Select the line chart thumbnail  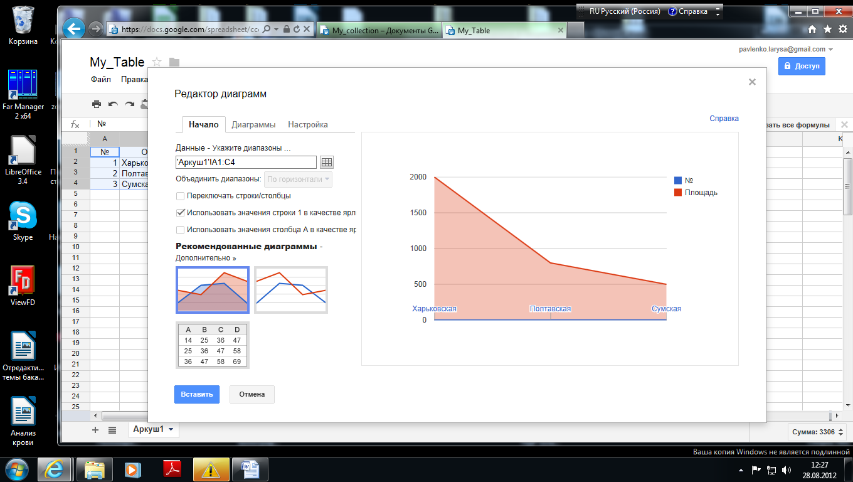click(x=291, y=290)
